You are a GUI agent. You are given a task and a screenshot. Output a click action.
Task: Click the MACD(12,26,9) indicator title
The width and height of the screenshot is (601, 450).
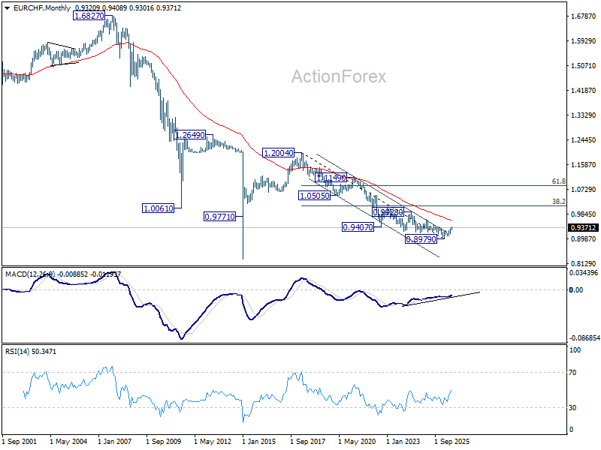[x=30, y=274]
